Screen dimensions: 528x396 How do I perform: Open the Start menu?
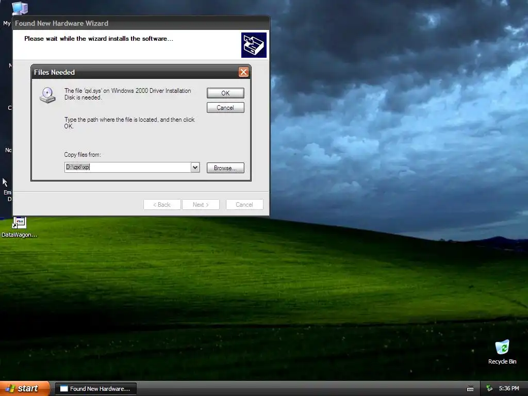(x=25, y=389)
